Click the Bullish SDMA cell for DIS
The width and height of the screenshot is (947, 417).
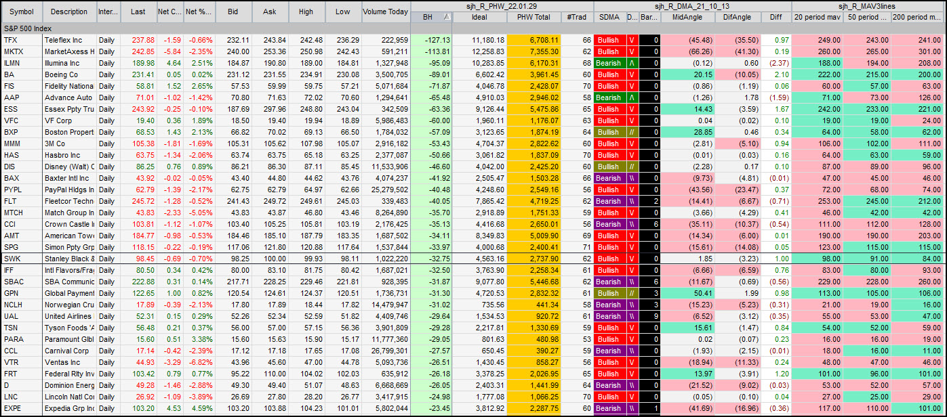point(609,167)
